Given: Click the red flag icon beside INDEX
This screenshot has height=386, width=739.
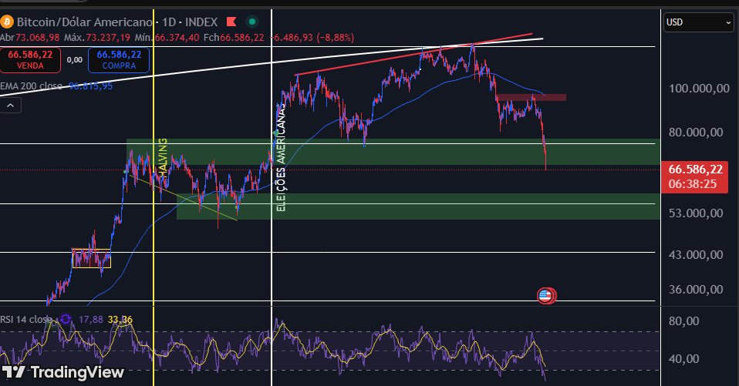Looking at the screenshot, I should tap(231, 22).
